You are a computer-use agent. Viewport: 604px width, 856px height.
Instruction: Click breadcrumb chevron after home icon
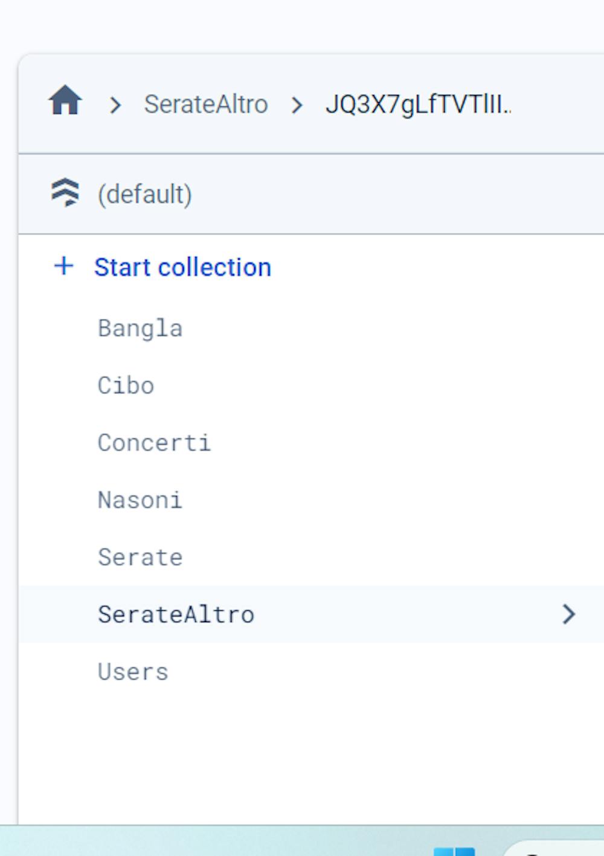coord(115,105)
